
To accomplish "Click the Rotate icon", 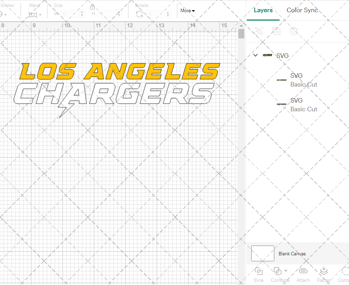I will click(x=140, y=14).
